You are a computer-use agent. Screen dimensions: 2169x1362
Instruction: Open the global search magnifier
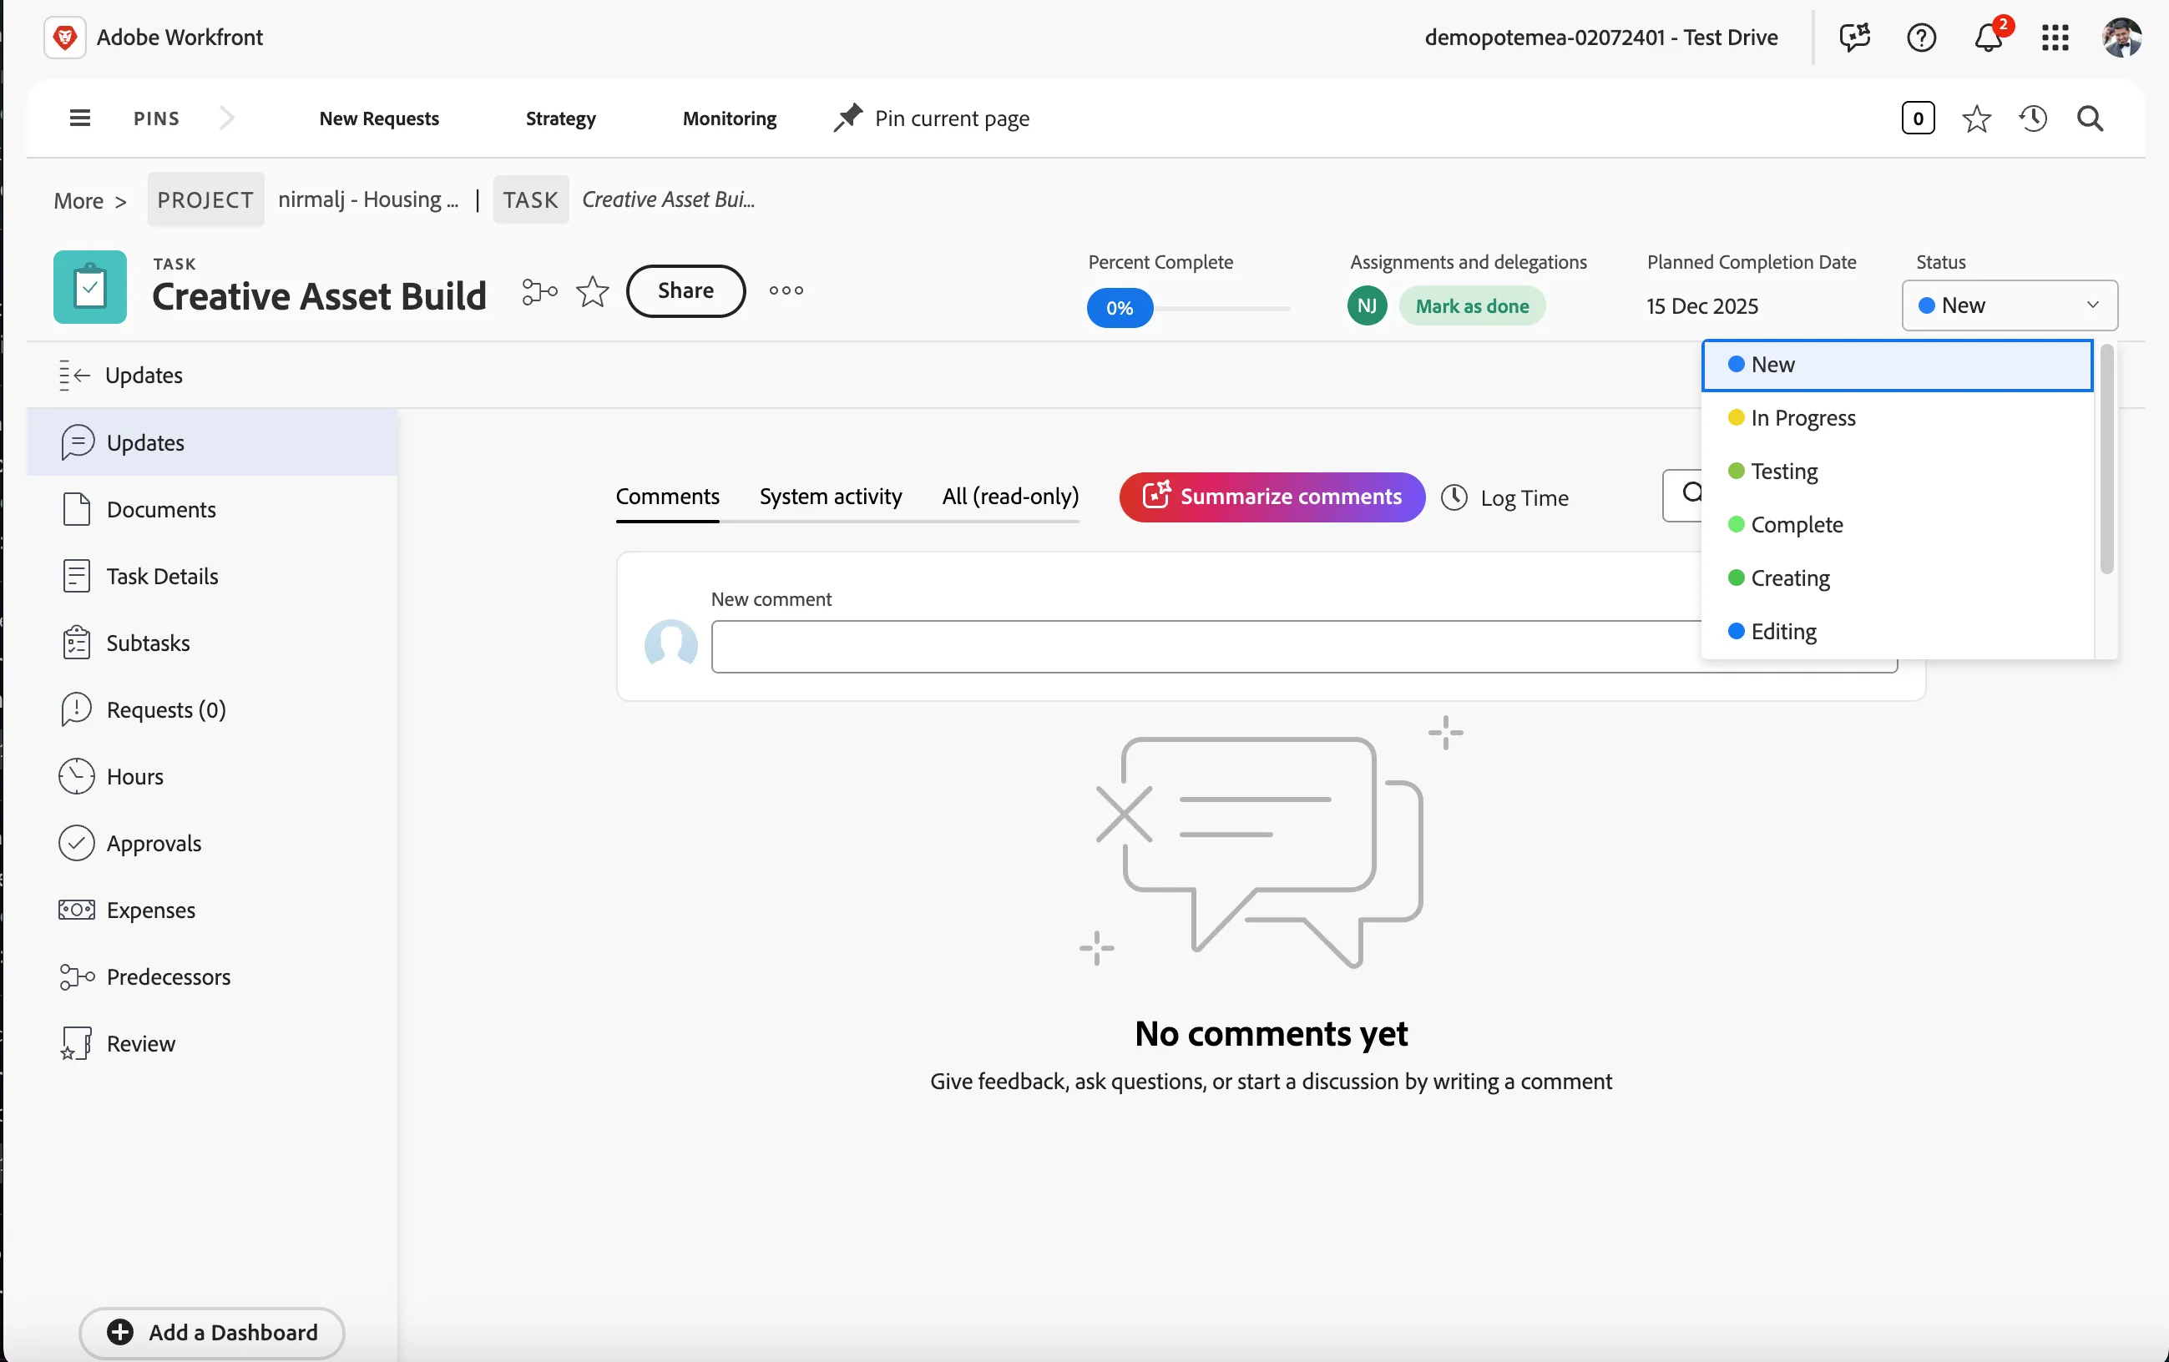(x=2090, y=118)
